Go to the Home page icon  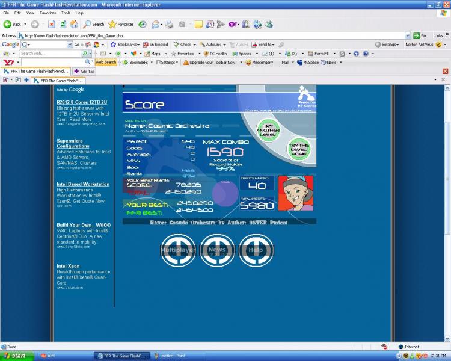click(x=73, y=24)
